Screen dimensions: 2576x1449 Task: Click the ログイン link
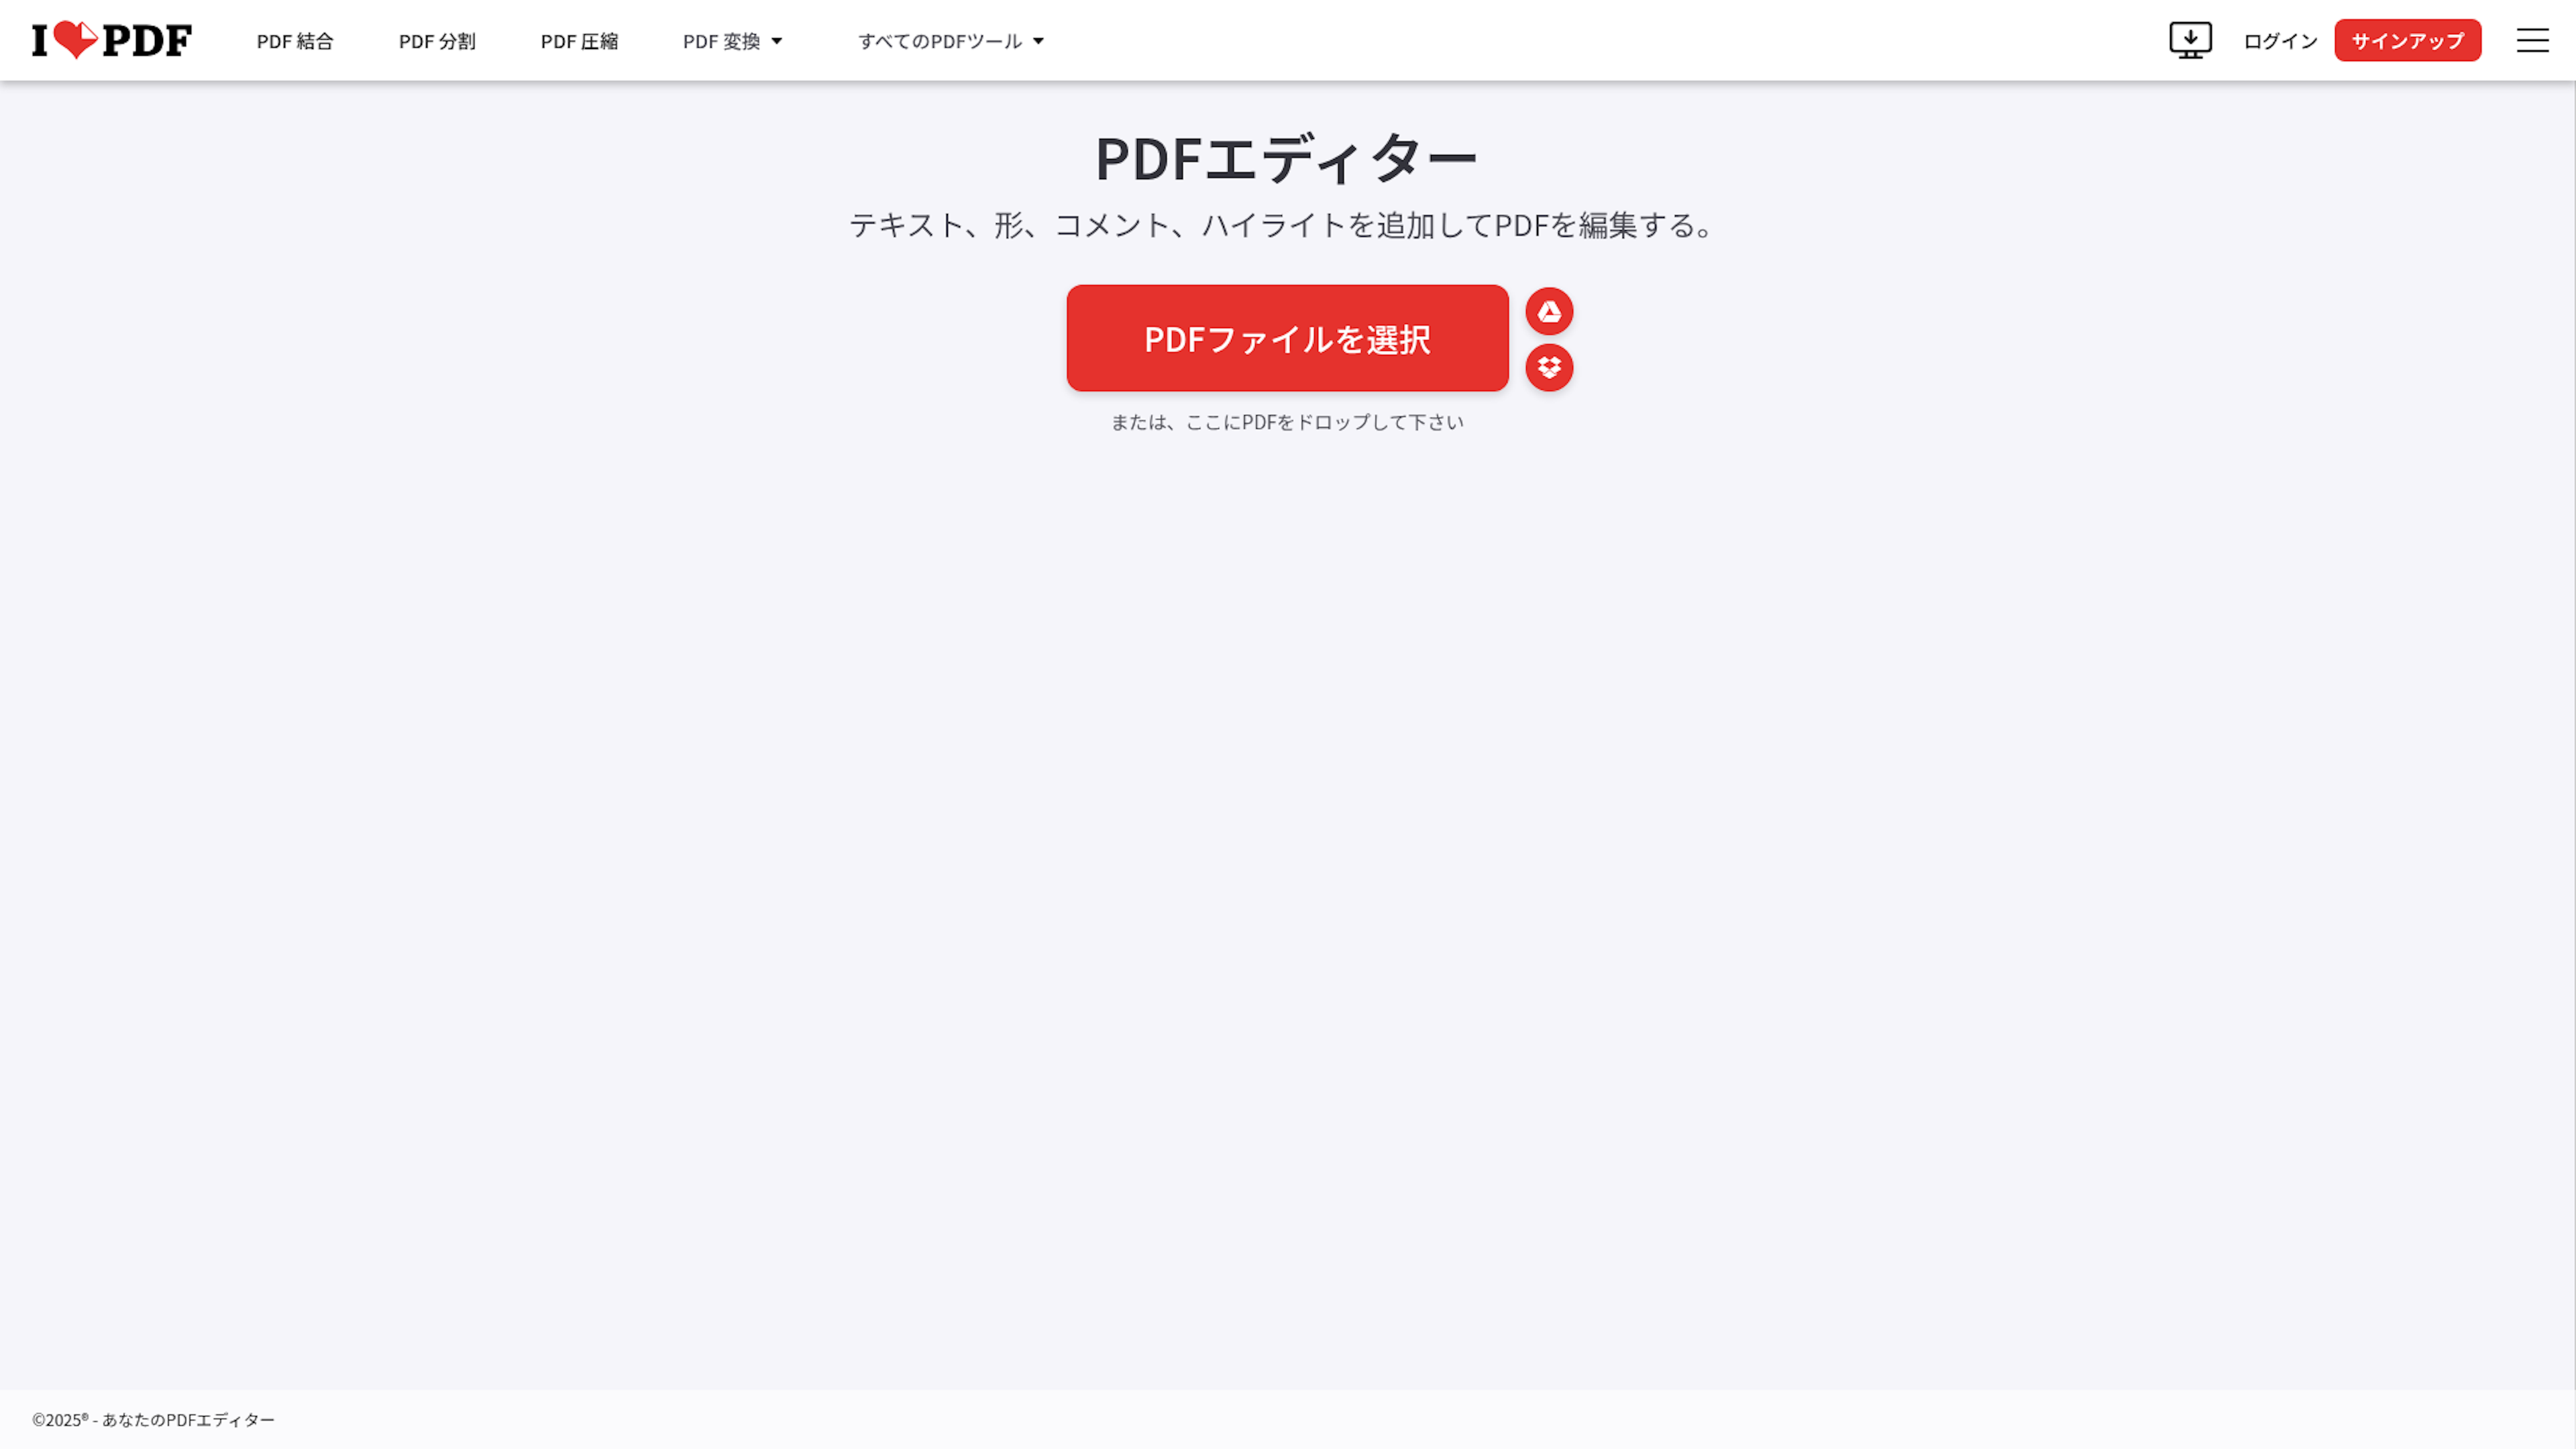(x=2280, y=41)
